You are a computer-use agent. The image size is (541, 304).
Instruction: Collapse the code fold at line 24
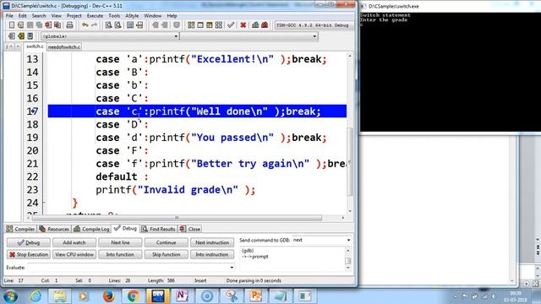(x=44, y=203)
